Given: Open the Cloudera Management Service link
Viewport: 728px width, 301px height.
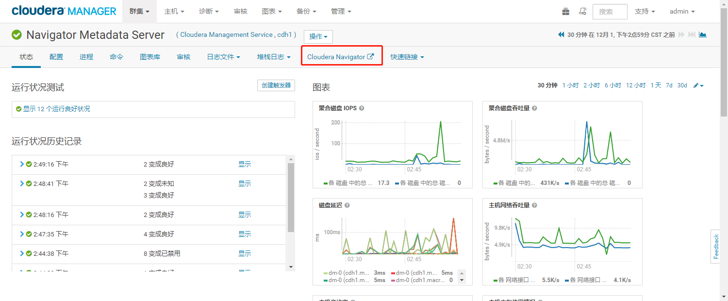Looking at the screenshot, I should [227, 35].
